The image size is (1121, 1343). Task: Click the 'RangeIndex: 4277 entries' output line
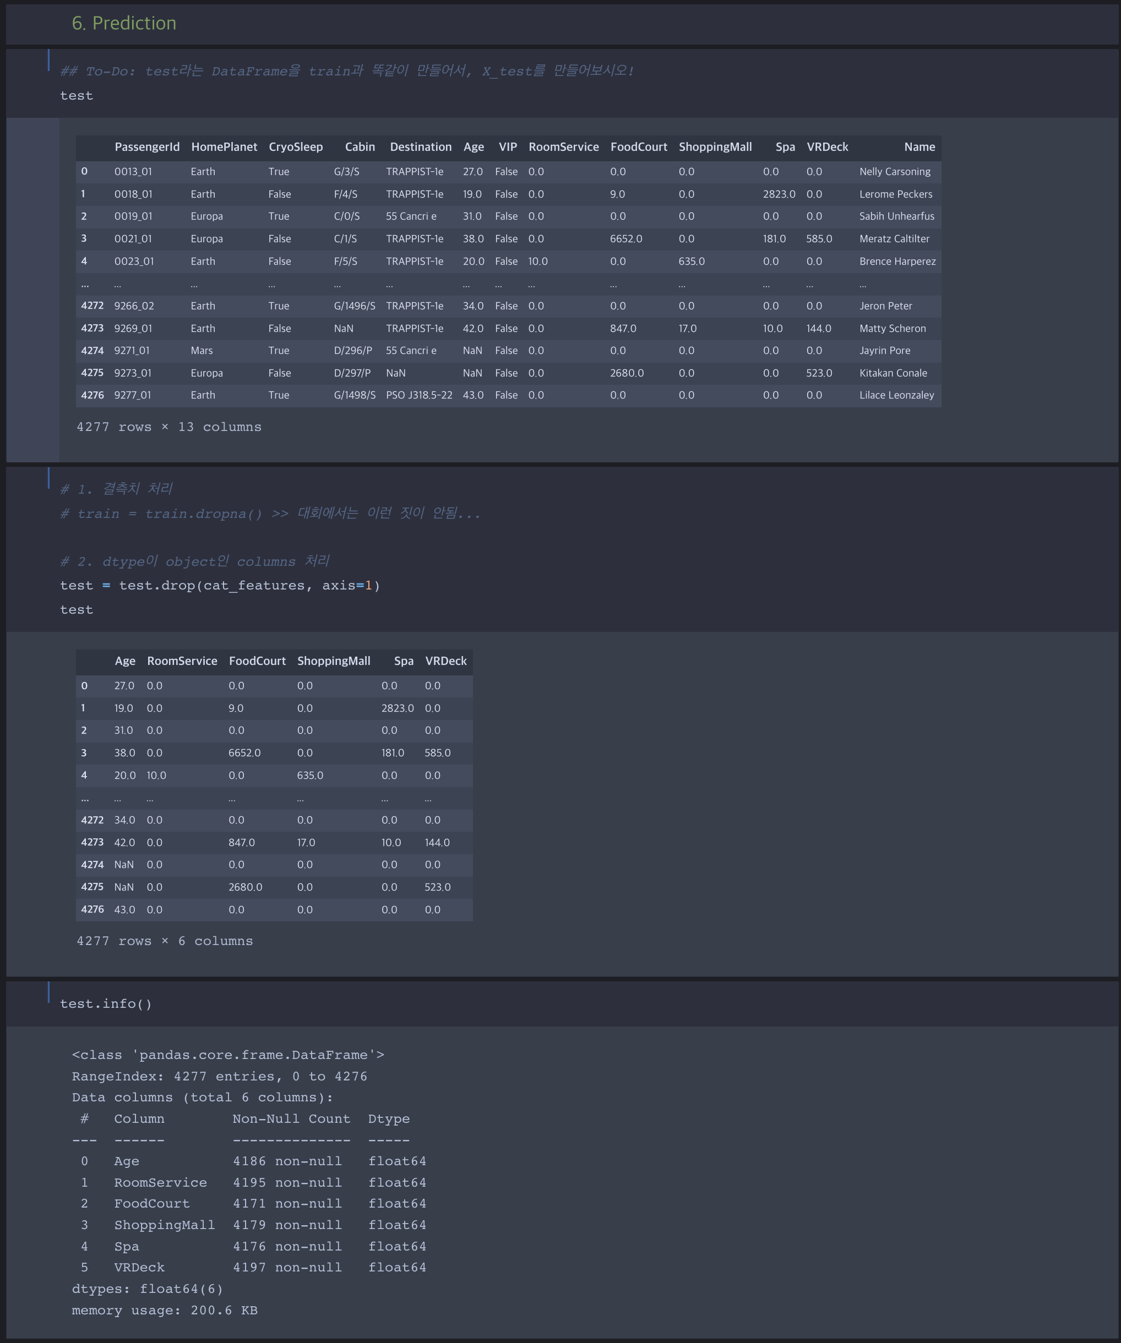point(220,1076)
